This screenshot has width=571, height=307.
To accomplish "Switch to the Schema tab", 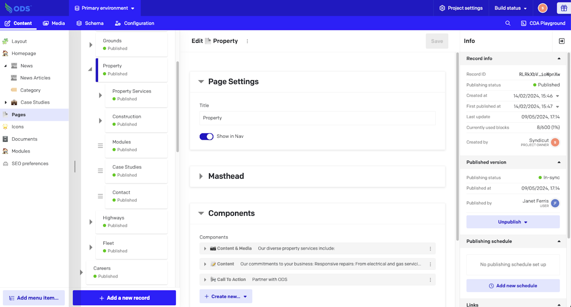I will (x=90, y=23).
